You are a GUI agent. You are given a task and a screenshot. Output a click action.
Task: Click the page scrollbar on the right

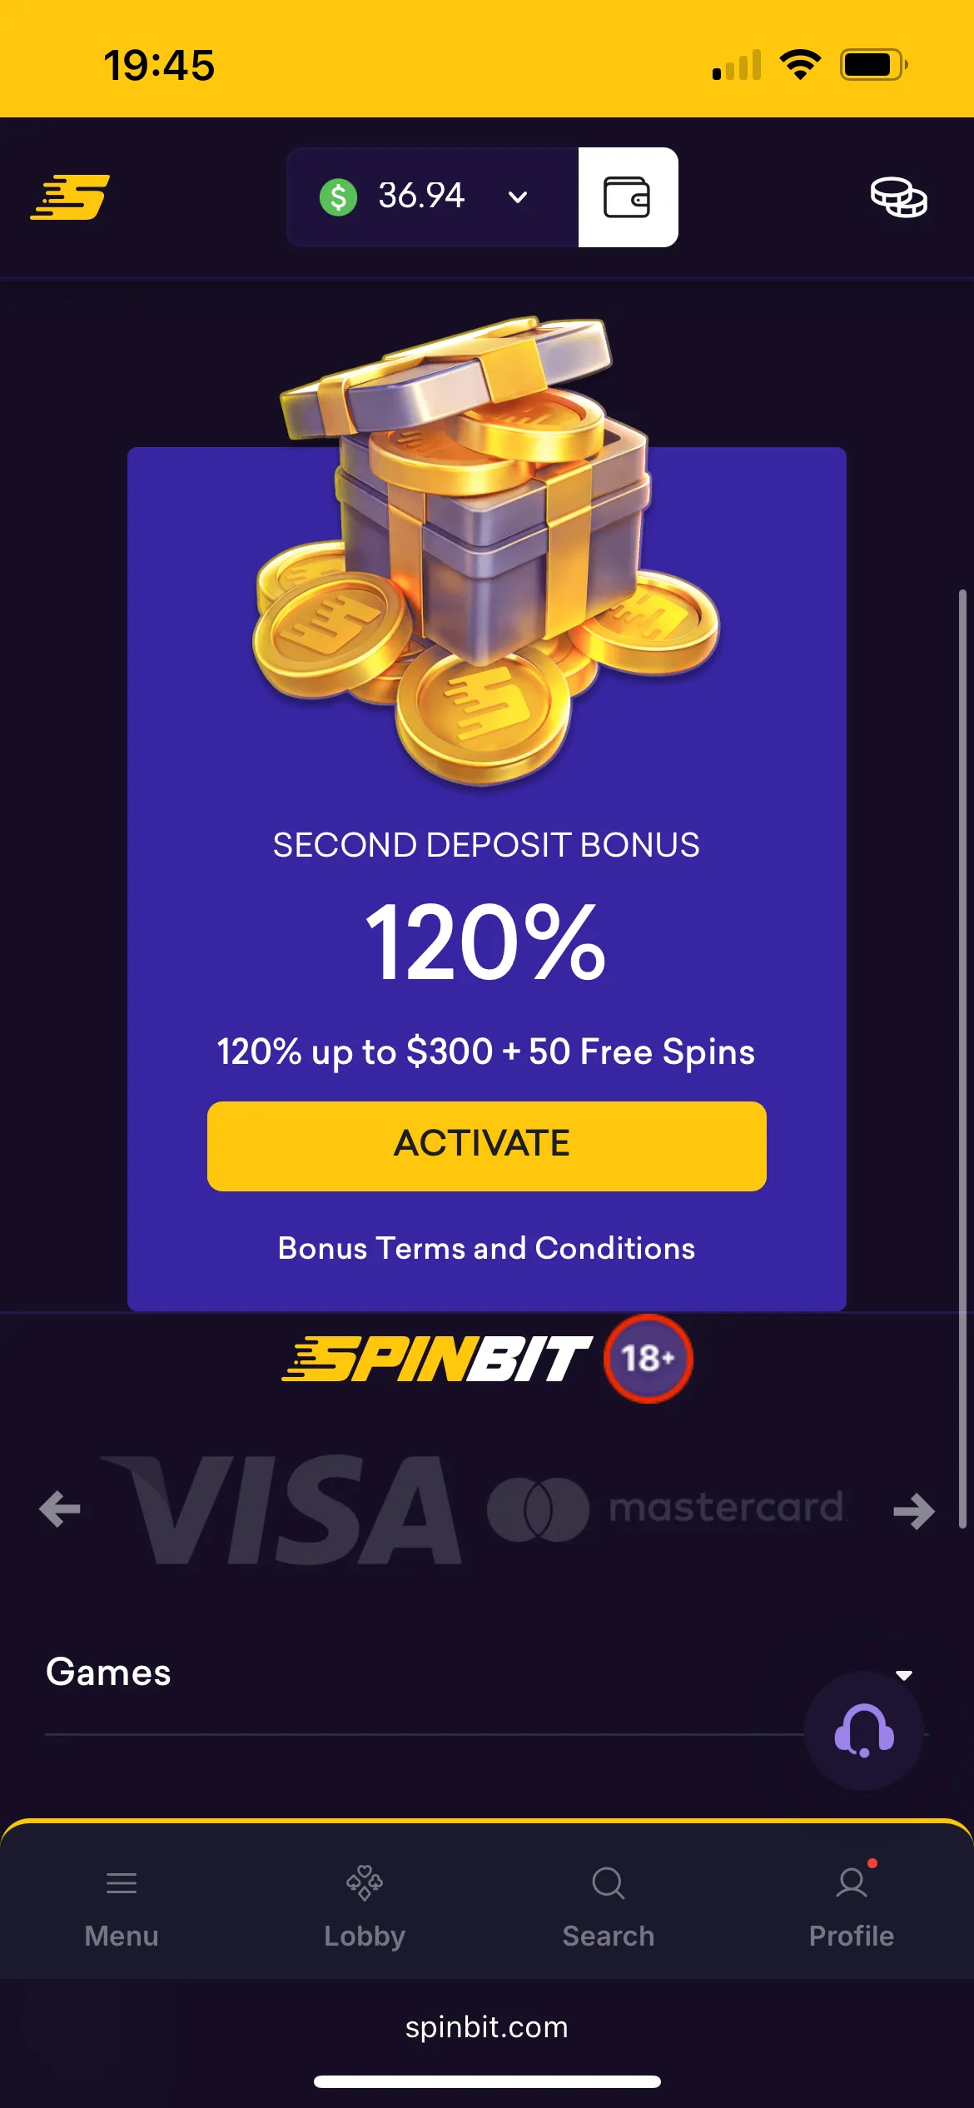(962, 1057)
